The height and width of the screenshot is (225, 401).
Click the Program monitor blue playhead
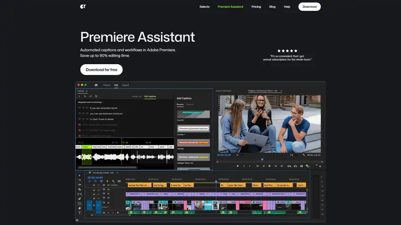click(262, 160)
